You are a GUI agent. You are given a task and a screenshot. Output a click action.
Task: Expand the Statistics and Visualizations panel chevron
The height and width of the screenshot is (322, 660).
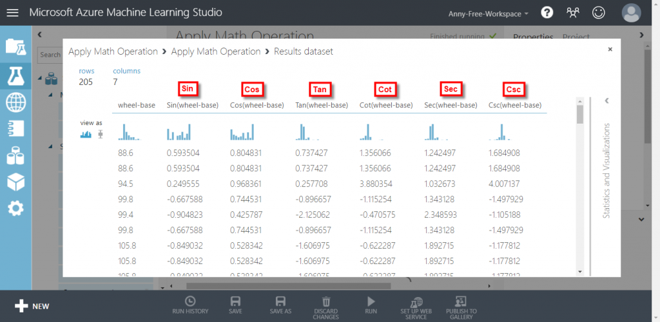pyautogui.click(x=606, y=101)
